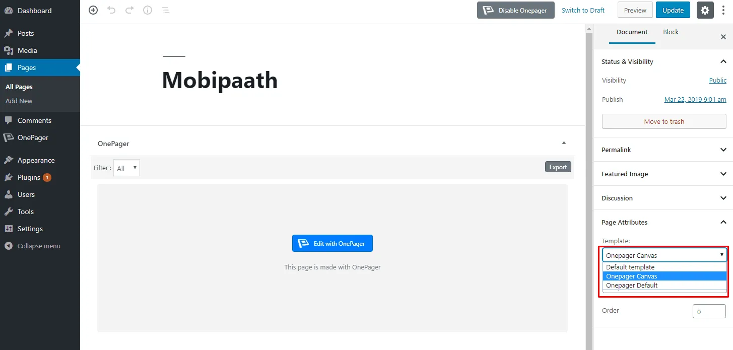Image resolution: width=733 pixels, height=350 pixels.
Task: Click the Mobipaath page title
Action: (220, 80)
